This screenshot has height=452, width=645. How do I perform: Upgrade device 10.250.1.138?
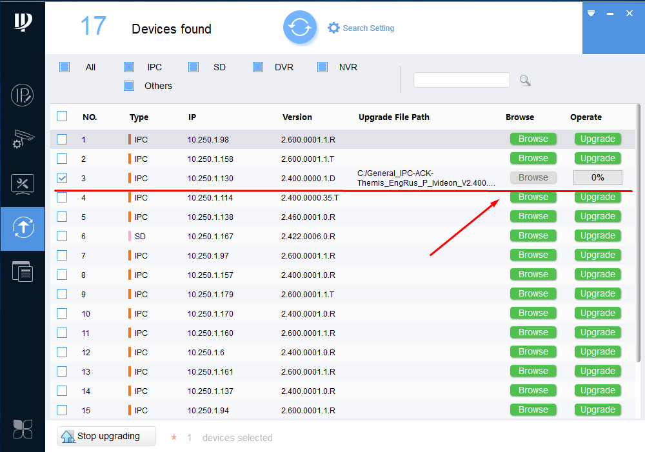click(x=598, y=217)
